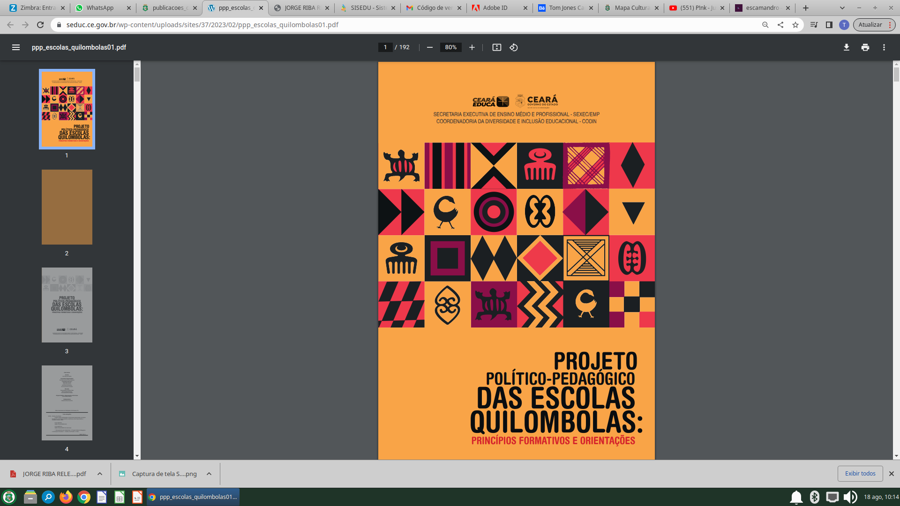Select the page 3 thumbnail
This screenshot has height=506, width=900.
coord(67,305)
